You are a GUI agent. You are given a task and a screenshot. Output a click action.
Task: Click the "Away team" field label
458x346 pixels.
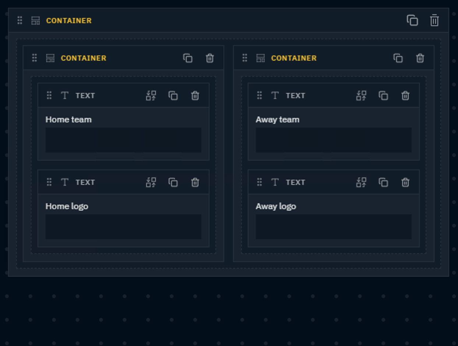click(278, 119)
